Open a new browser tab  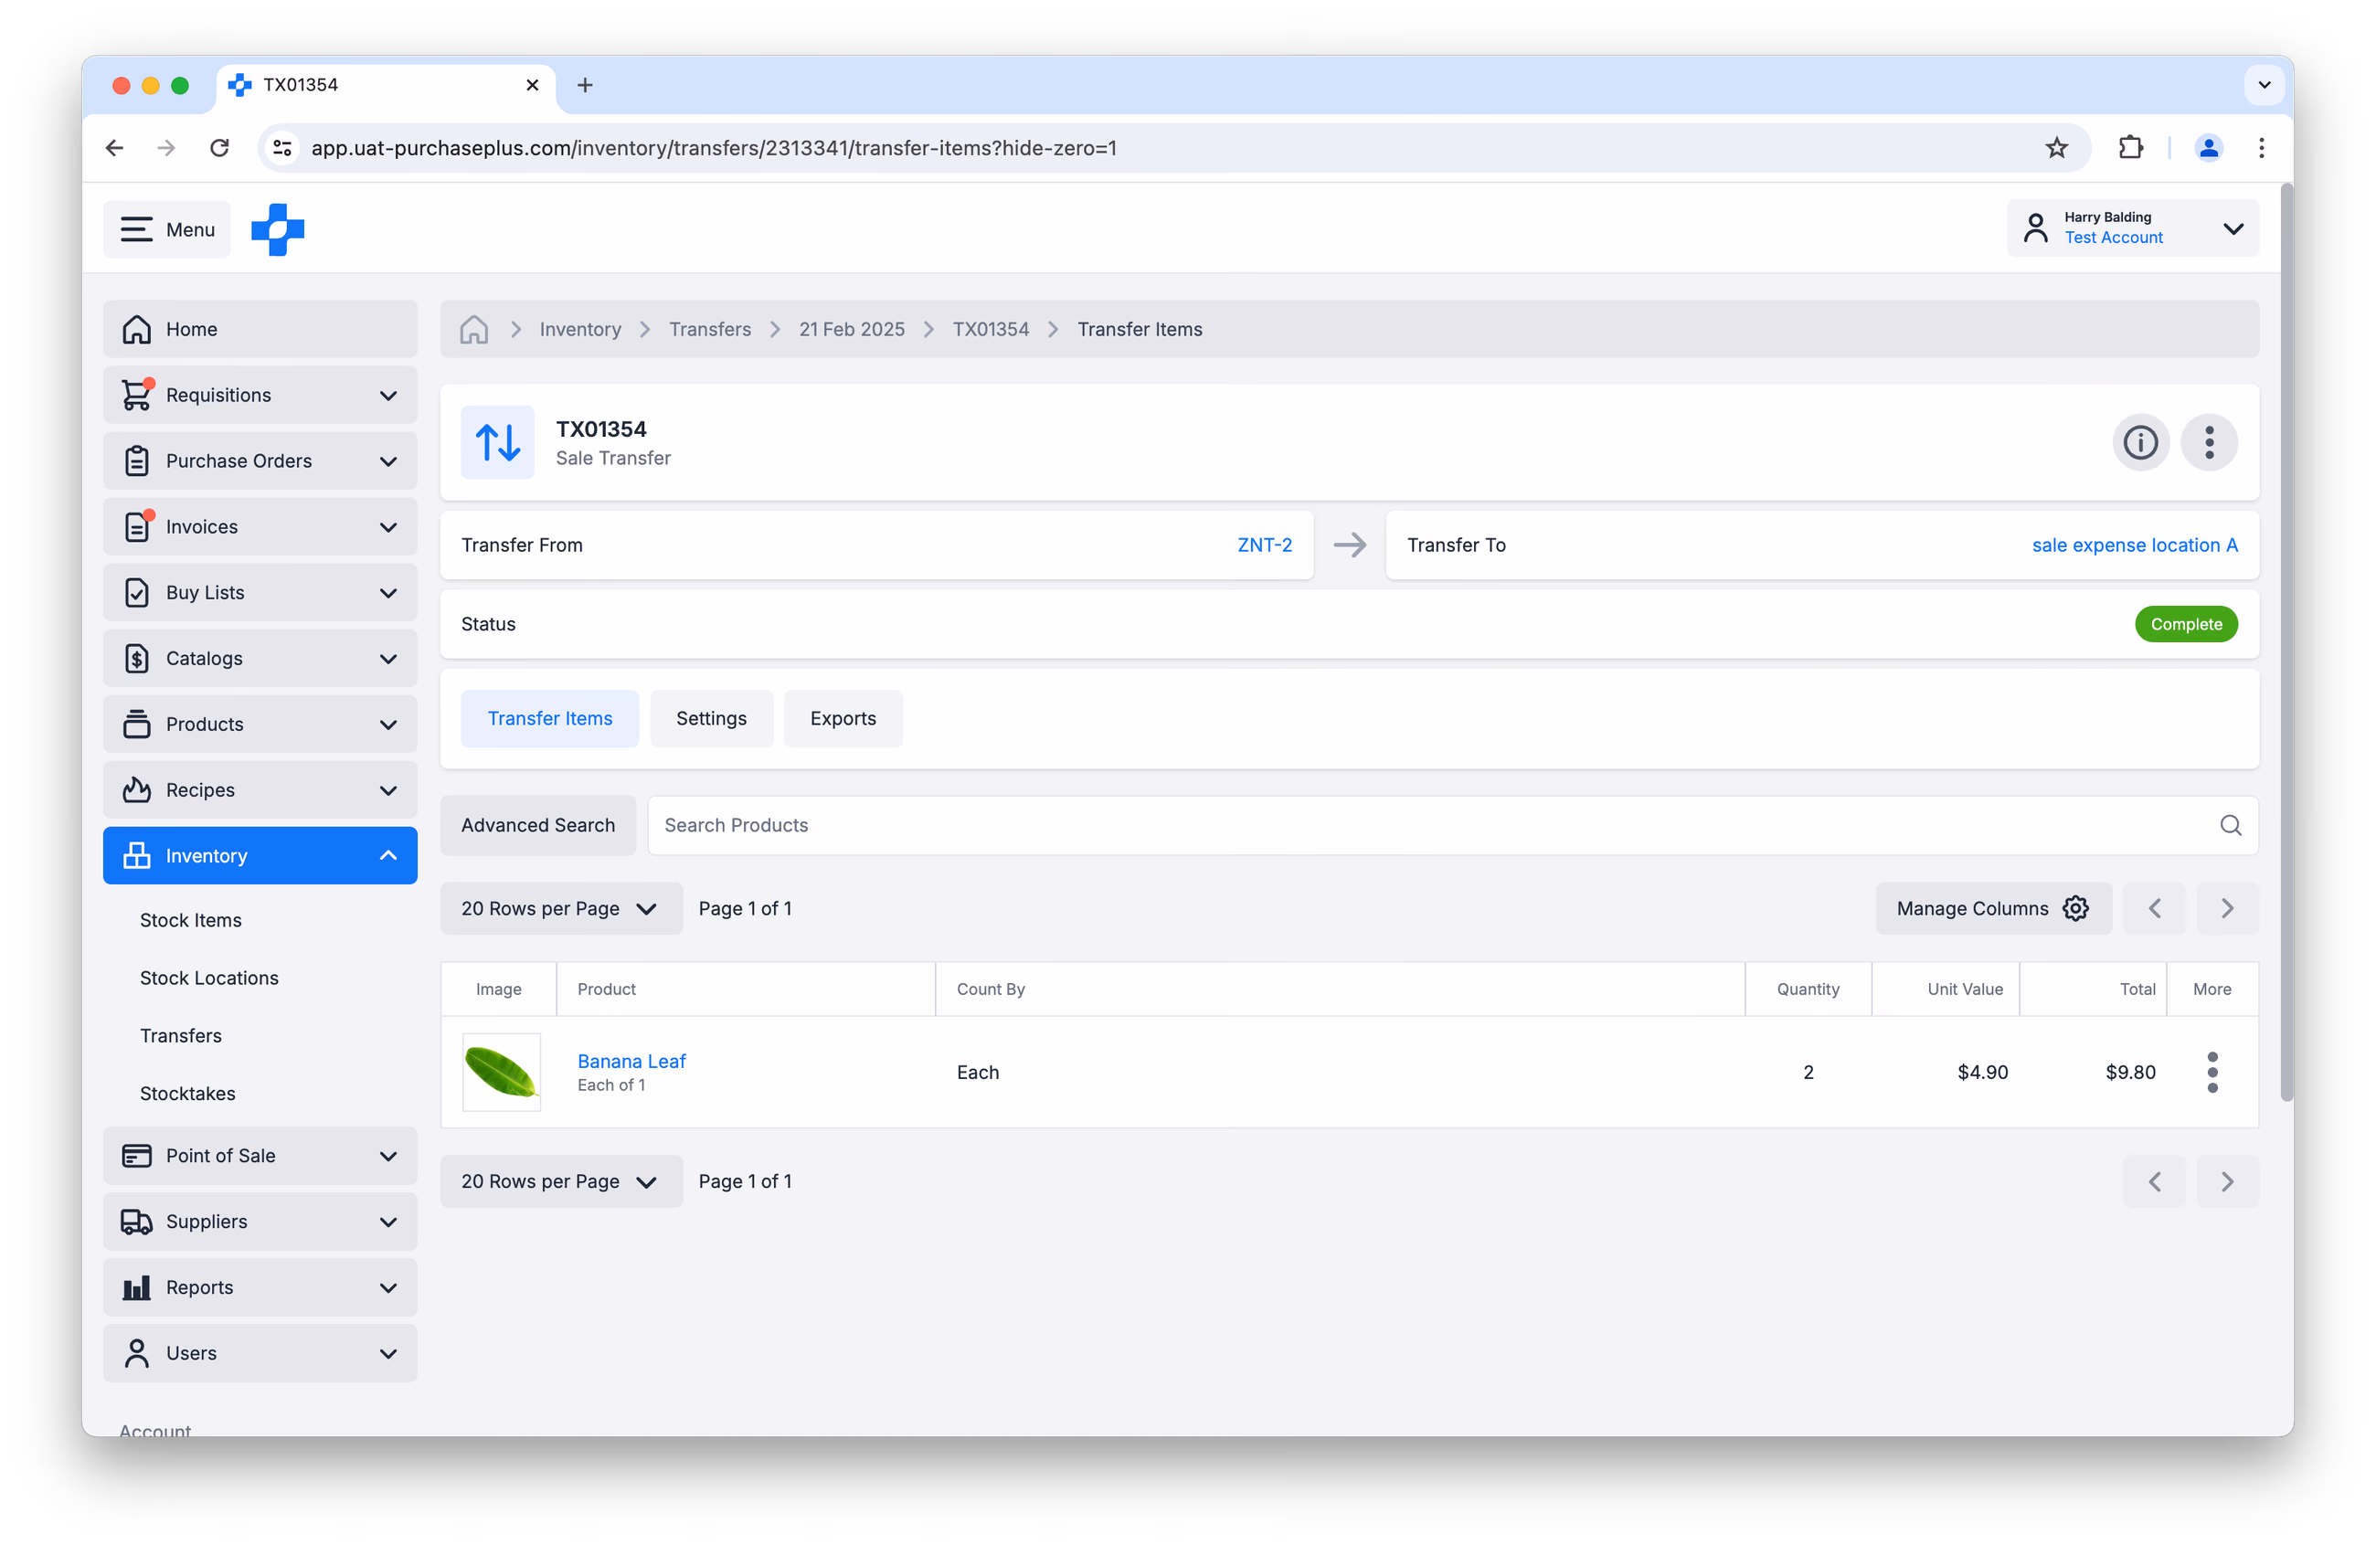[585, 85]
